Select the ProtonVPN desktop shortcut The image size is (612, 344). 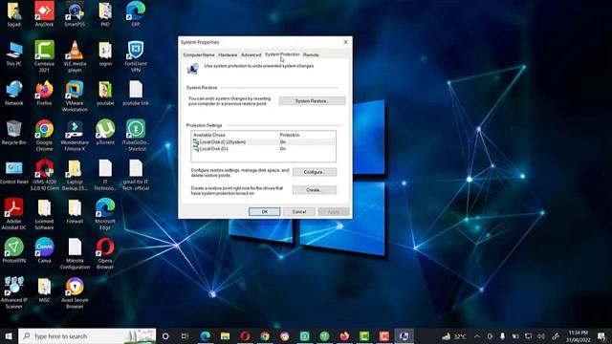tap(14, 250)
